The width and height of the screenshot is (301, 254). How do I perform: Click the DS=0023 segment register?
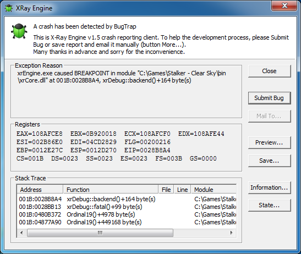(64, 158)
